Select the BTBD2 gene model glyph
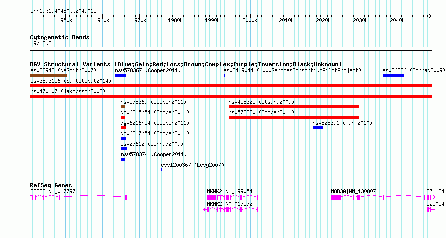Image resolution: width=446 pixels, height=238 pixels. coord(78,197)
